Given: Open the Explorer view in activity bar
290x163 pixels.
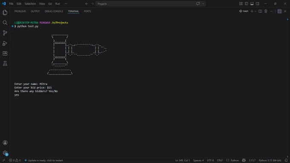Looking at the screenshot, I should tap(5, 12).
